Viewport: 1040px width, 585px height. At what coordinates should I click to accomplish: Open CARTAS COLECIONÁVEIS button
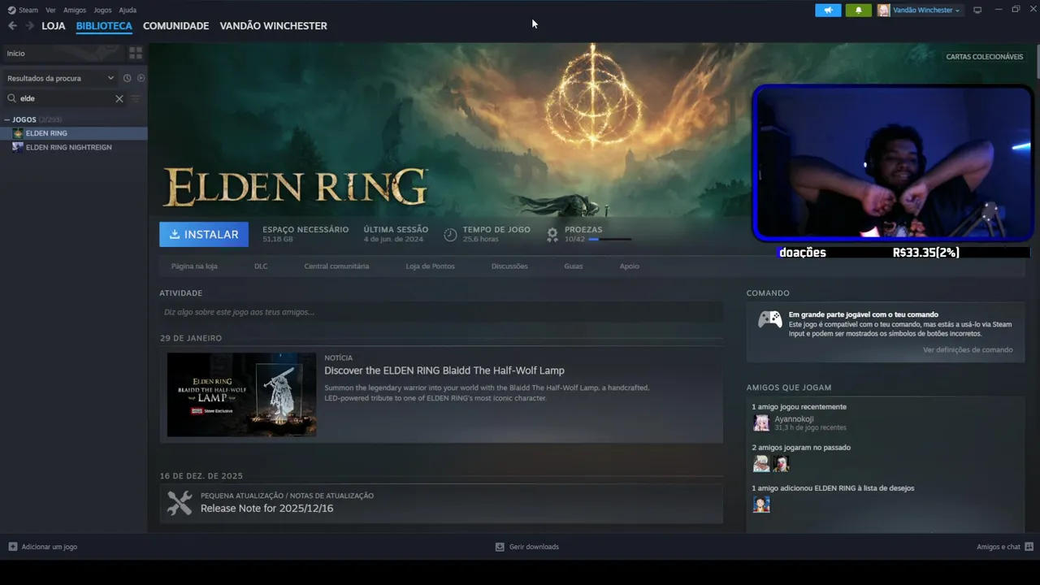(x=985, y=57)
